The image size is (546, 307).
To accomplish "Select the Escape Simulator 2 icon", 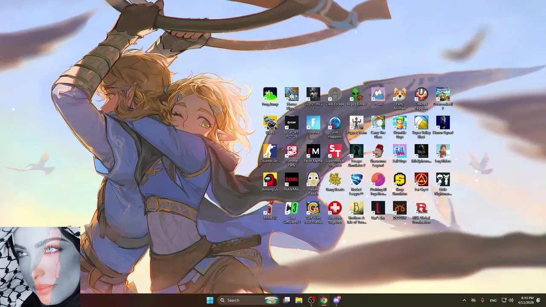I will click(x=357, y=156).
